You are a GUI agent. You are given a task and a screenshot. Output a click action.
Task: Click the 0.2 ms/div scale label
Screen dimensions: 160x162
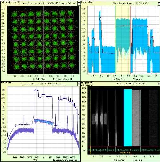(x=119, y=79)
